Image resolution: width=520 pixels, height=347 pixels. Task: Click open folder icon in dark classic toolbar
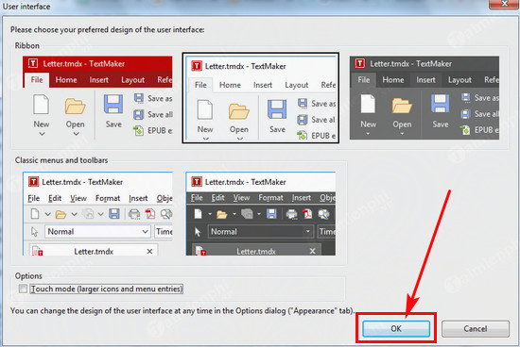[222, 215]
